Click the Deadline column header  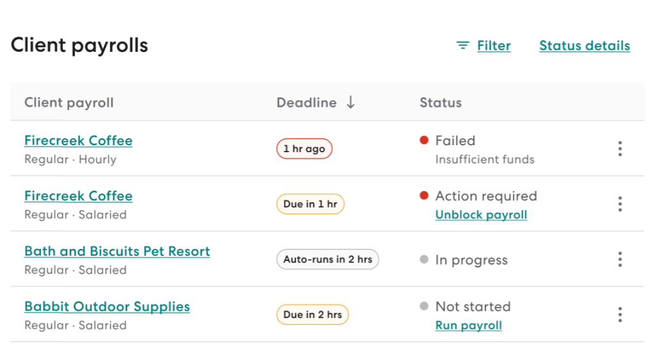click(x=307, y=102)
